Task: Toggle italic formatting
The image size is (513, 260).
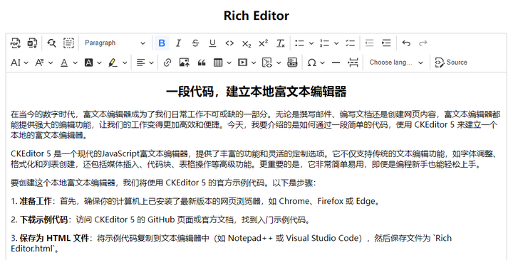Action: [178, 43]
